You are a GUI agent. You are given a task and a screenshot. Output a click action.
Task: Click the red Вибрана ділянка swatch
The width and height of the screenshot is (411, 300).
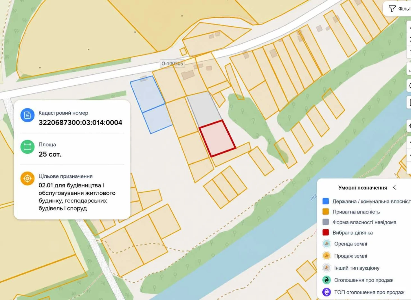tap(326, 233)
